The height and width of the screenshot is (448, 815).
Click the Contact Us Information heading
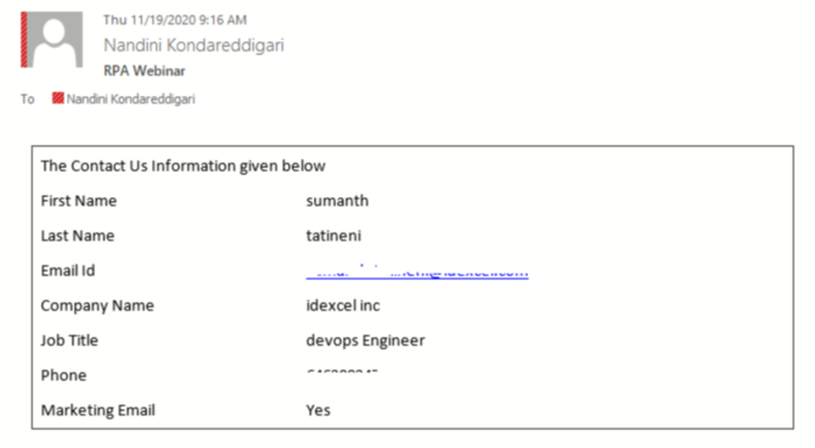click(183, 166)
